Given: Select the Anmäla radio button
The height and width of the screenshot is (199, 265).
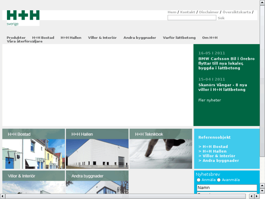Looking at the screenshot, I should 199,180.
